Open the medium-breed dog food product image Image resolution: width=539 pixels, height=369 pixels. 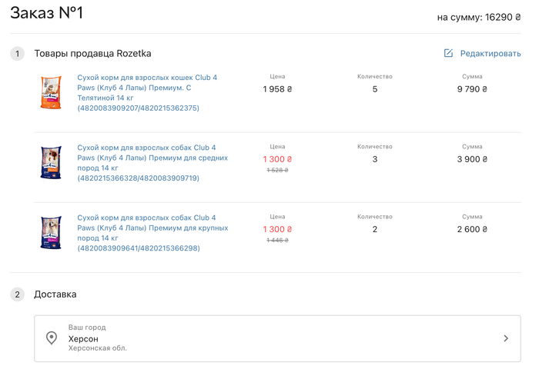[51, 162]
